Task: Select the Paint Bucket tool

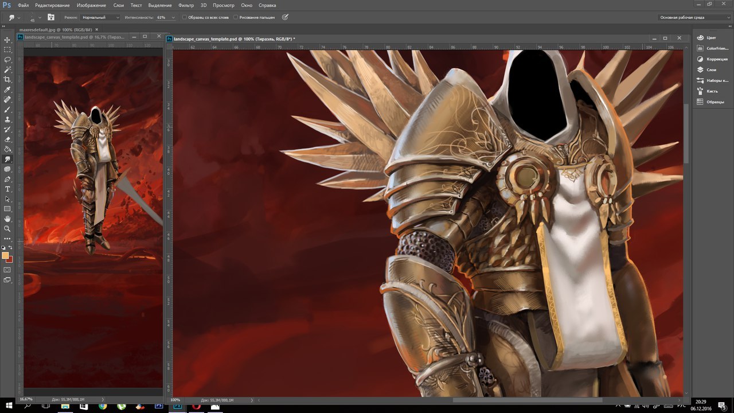Action: tap(7, 149)
